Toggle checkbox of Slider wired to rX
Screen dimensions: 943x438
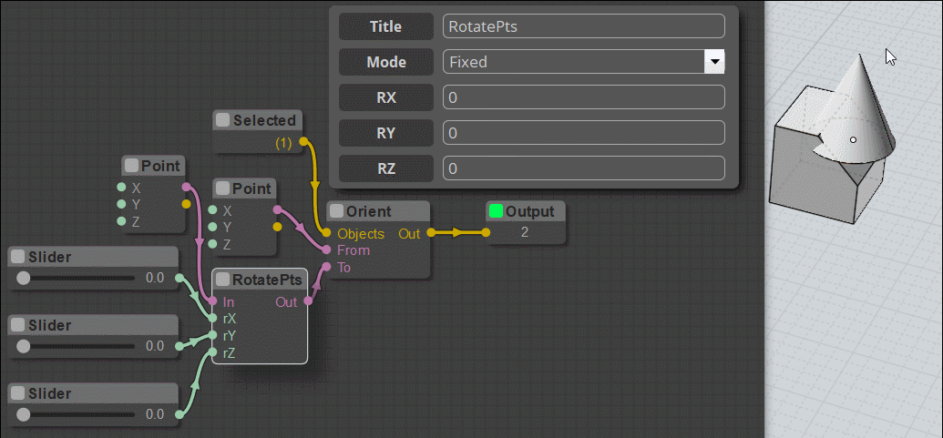pyautogui.click(x=18, y=257)
